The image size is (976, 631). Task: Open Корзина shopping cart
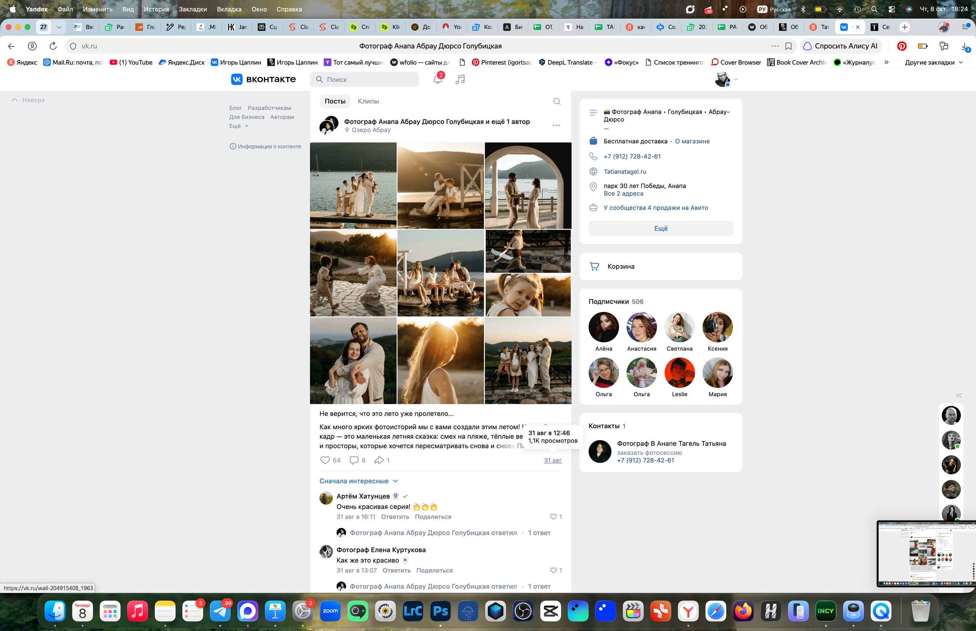coord(660,267)
